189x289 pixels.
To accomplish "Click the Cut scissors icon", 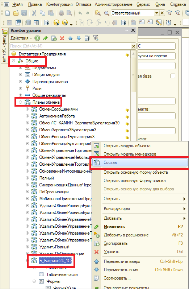I will pos(34,13).
